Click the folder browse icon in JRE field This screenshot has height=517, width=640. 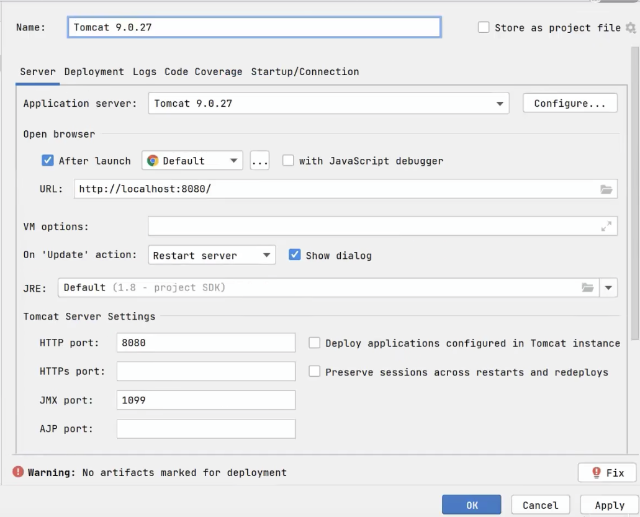coord(587,288)
